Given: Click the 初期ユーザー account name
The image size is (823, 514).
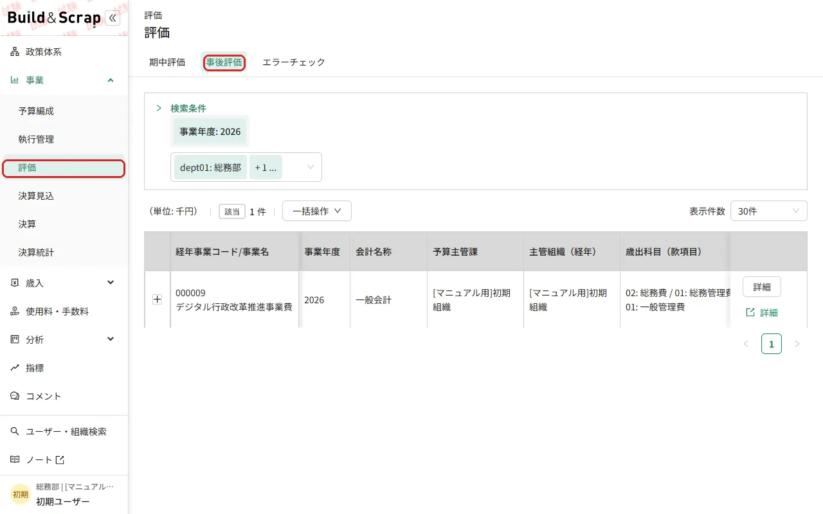Looking at the screenshot, I should [x=63, y=502].
